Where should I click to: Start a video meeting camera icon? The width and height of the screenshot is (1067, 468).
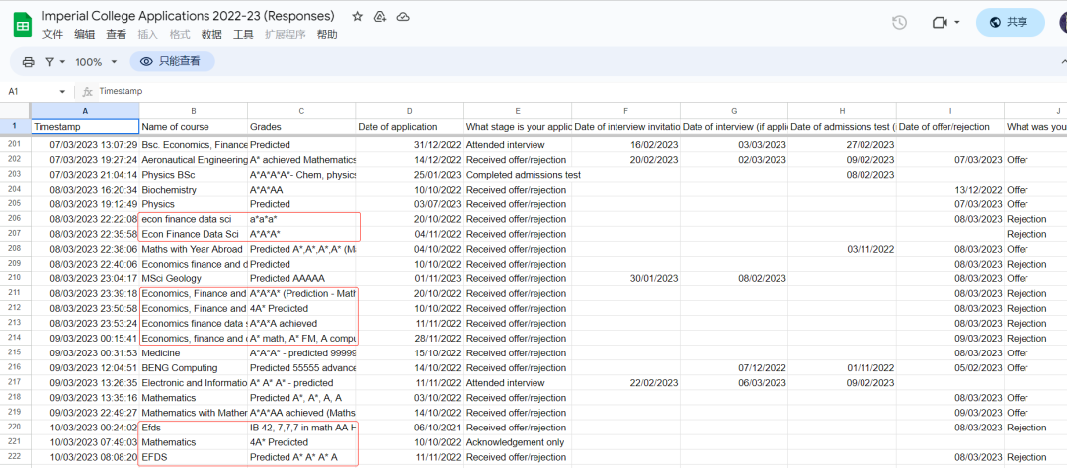tap(940, 23)
